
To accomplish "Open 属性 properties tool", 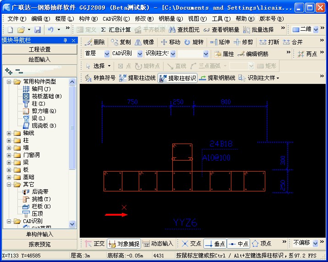I will (x=224, y=54).
